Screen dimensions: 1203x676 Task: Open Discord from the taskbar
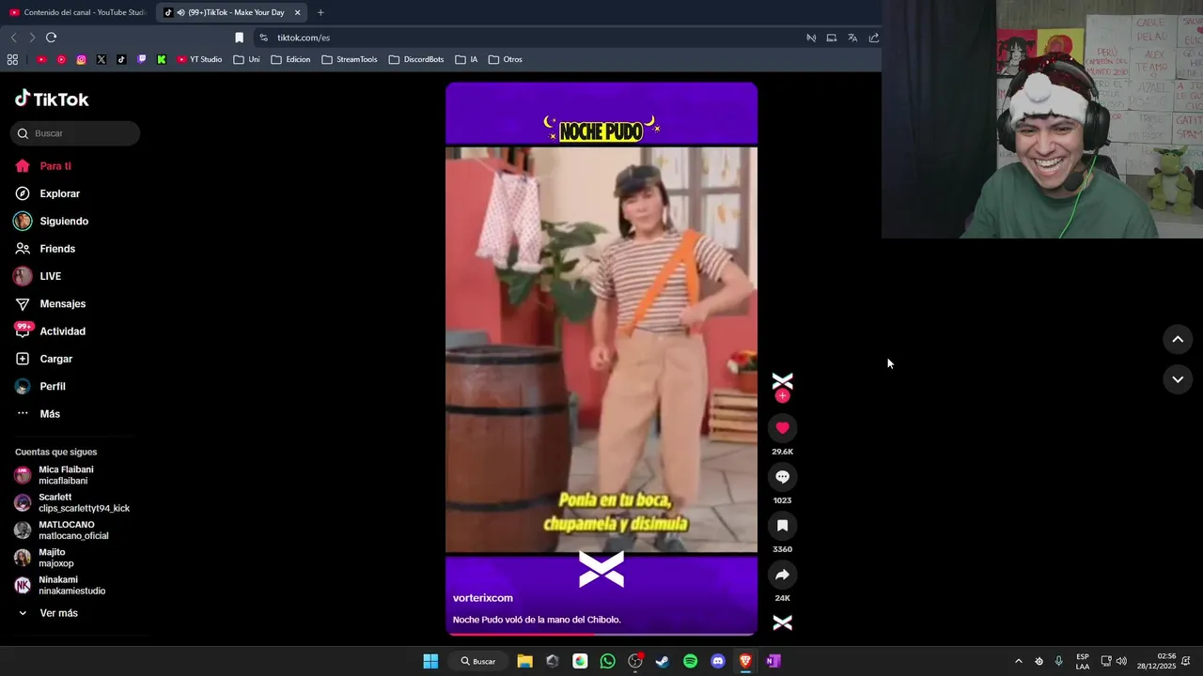[x=718, y=661]
